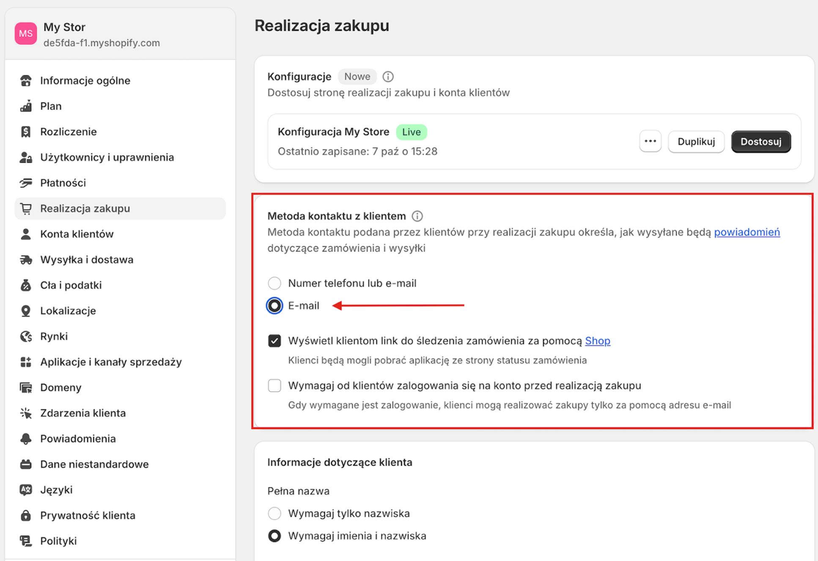818x561 pixels.
Task: Open the powiadomień link
Action: [747, 232]
